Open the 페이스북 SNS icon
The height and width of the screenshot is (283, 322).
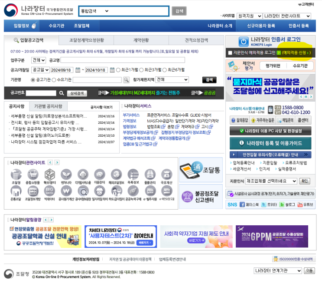[242, 204]
